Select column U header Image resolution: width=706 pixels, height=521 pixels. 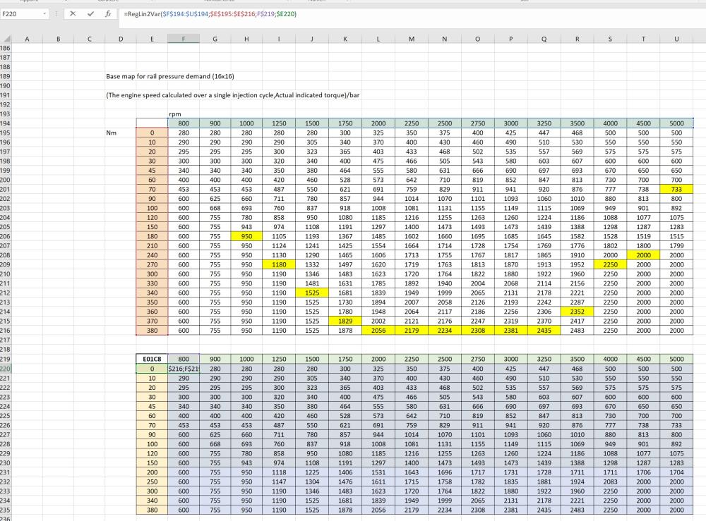pos(676,39)
